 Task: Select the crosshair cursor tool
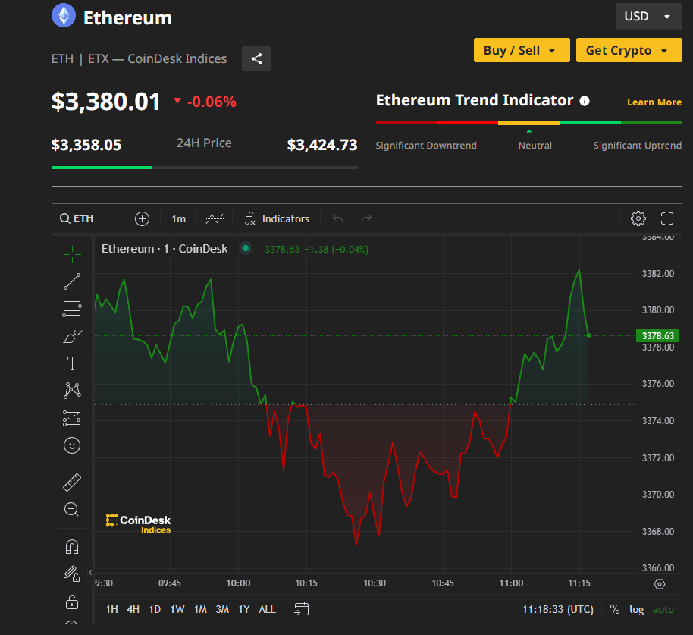point(72,254)
